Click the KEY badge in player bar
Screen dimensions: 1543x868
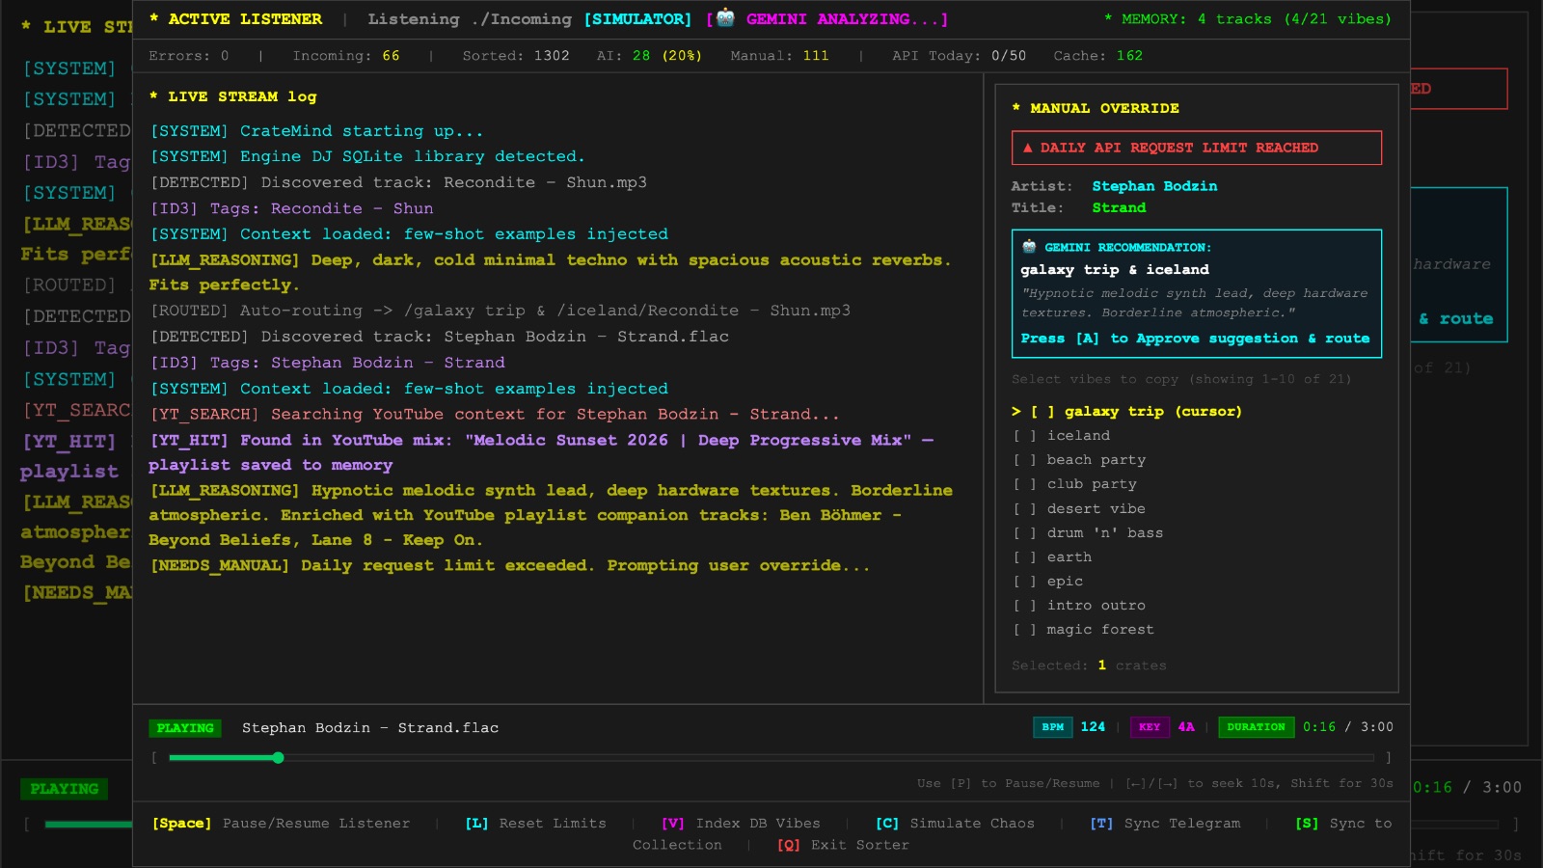coord(1150,727)
